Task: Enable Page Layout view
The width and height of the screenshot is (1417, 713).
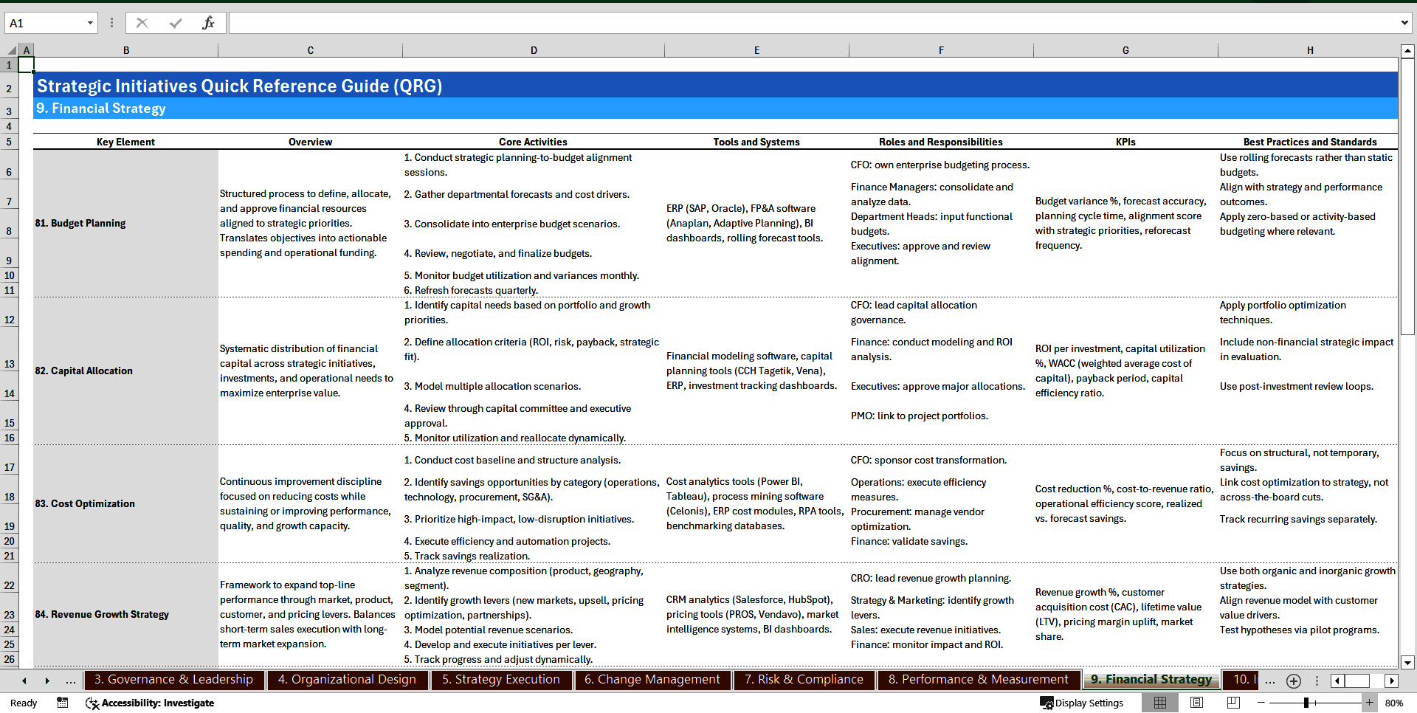Action: pyautogui.click(x=1195, y=703)
